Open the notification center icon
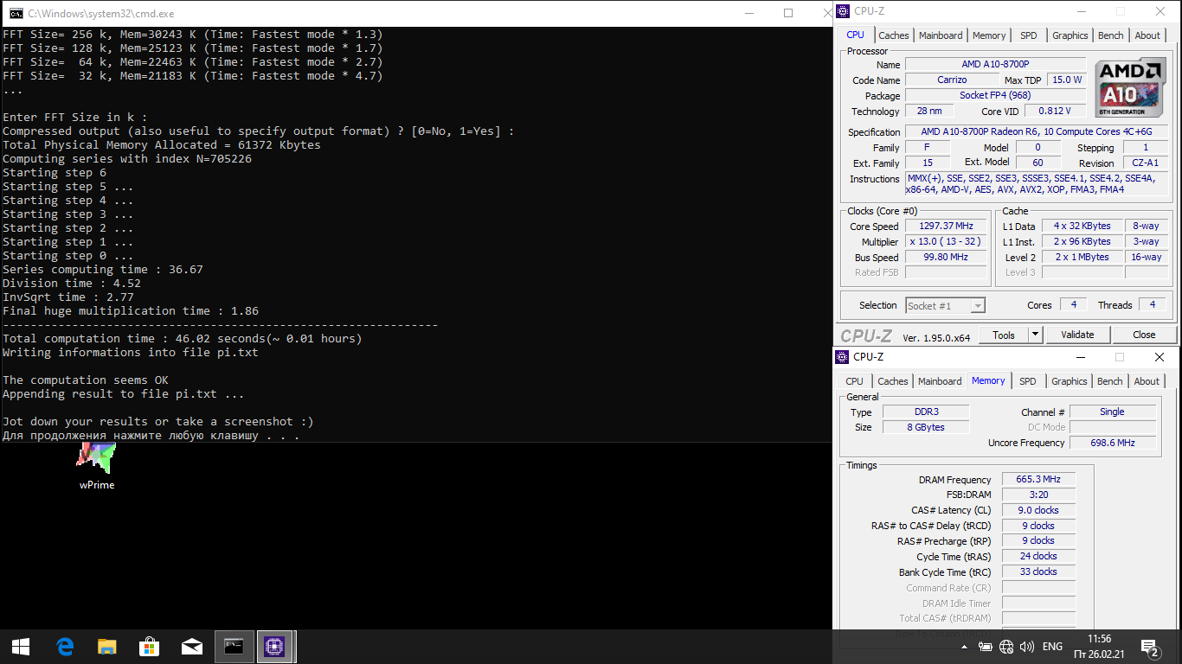 pyautogui.click(x=1150, y=647)
